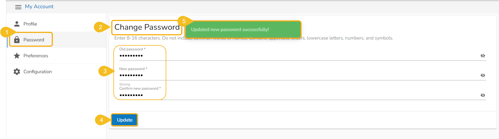Viewport: 499px width, 139px height.
Task: Toggle visibility of confirm new password
Action: coord(483,95)
